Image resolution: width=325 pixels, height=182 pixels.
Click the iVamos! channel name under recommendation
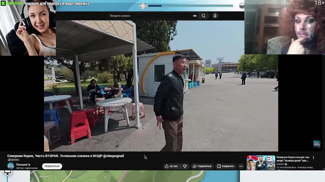tap(280, 164)
